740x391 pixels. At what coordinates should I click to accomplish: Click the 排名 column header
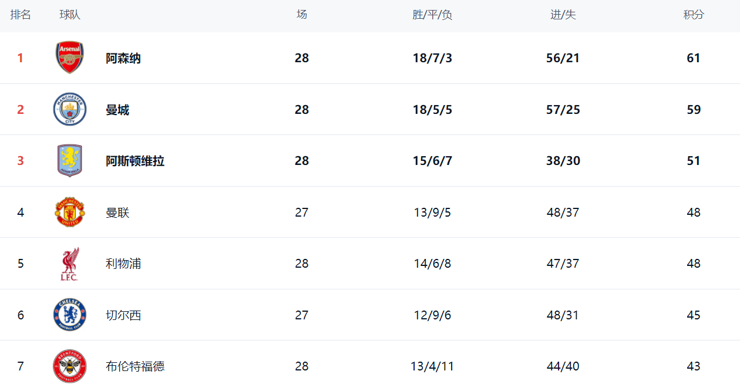point(21,15)
